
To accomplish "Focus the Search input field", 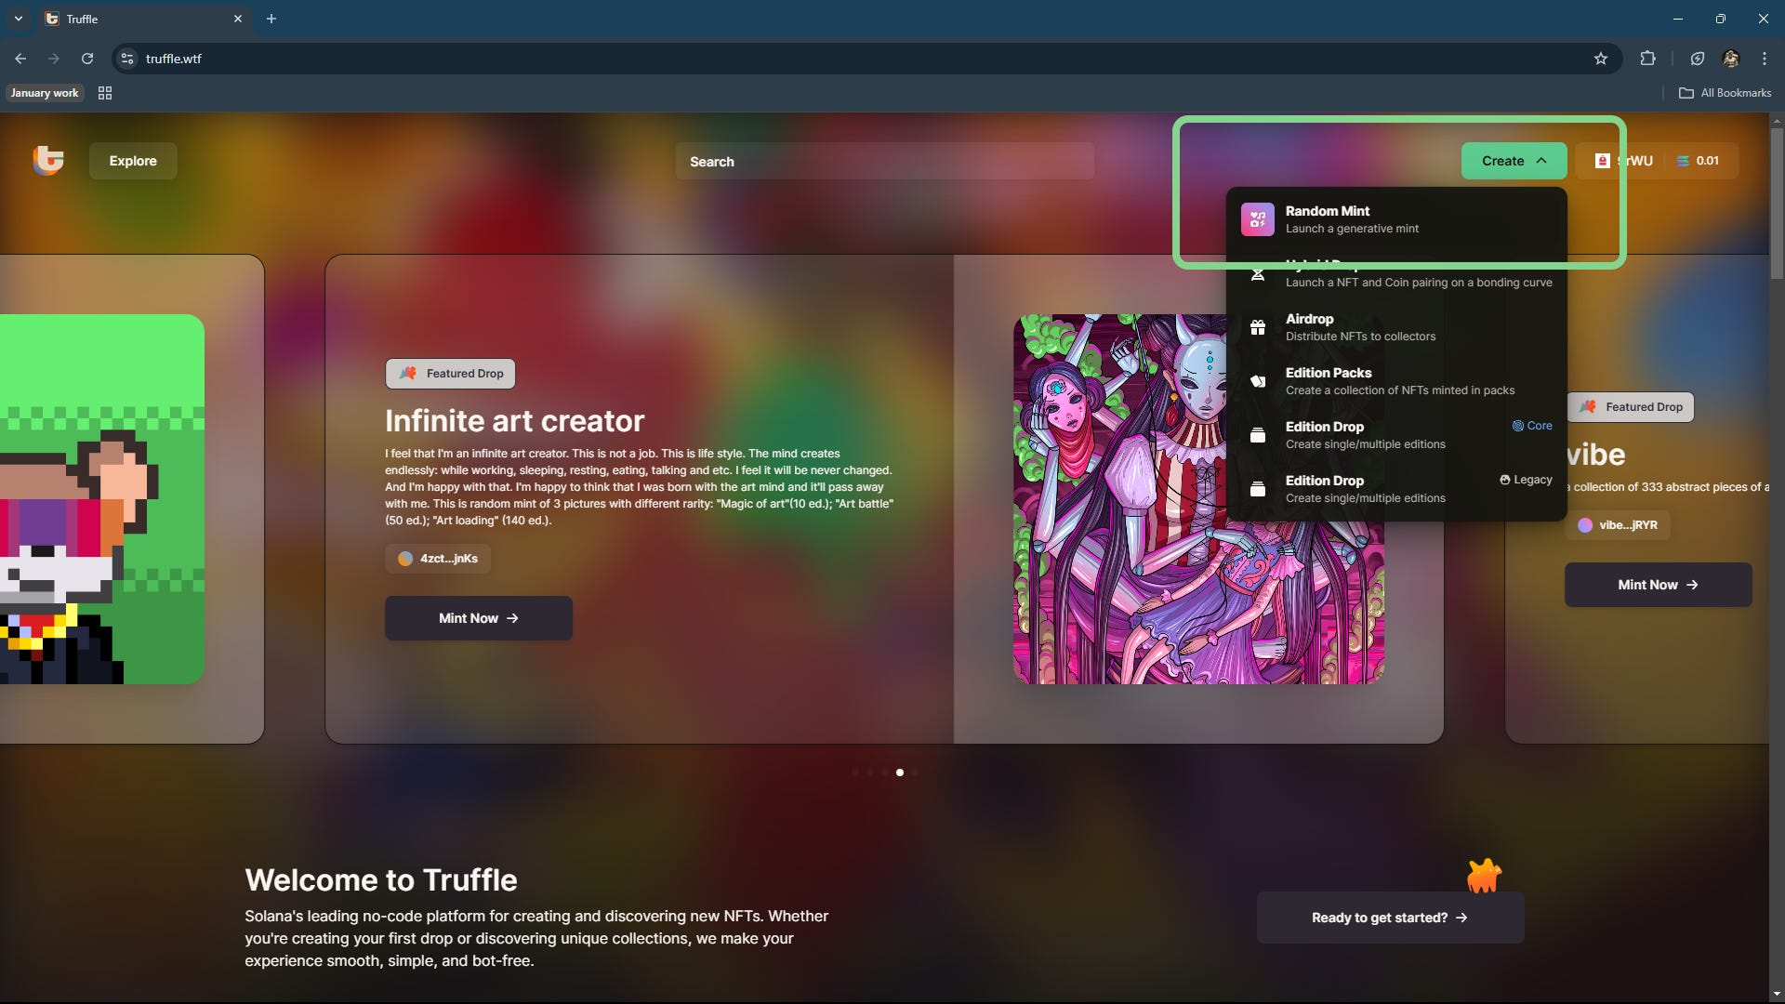I will [x=883, y=162].
